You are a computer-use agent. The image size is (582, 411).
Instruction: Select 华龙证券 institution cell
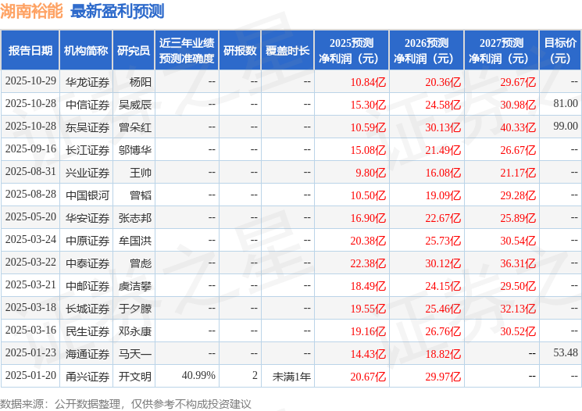tap(87, 82)
